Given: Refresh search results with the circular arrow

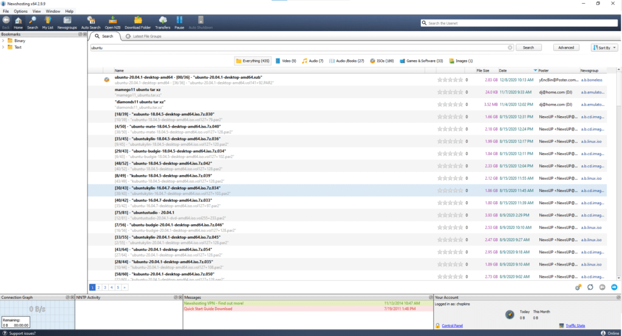Looking at the screenshot, I should 590,287.
